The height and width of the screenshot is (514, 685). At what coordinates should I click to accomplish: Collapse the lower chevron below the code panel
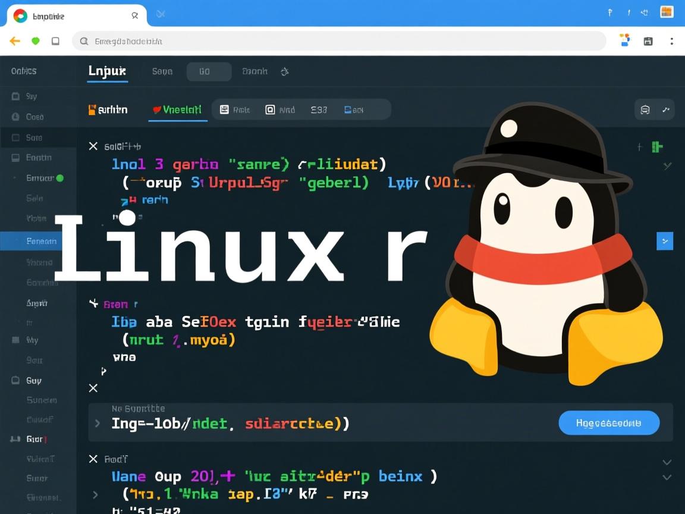click(667, 478)
